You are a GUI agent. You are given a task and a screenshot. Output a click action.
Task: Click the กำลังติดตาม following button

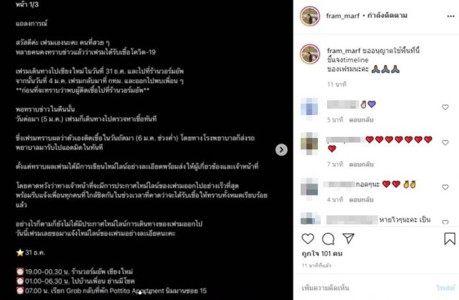coord(387,15)
